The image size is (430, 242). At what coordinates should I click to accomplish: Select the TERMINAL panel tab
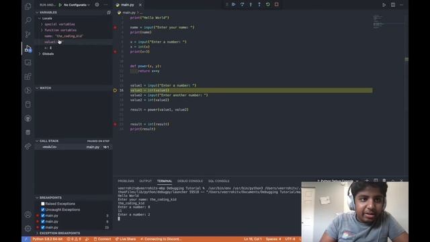point(165,181)
